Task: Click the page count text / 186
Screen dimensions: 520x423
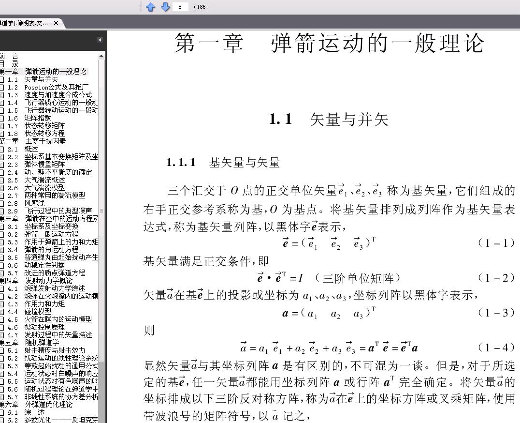Action: [x=199, y=7]
